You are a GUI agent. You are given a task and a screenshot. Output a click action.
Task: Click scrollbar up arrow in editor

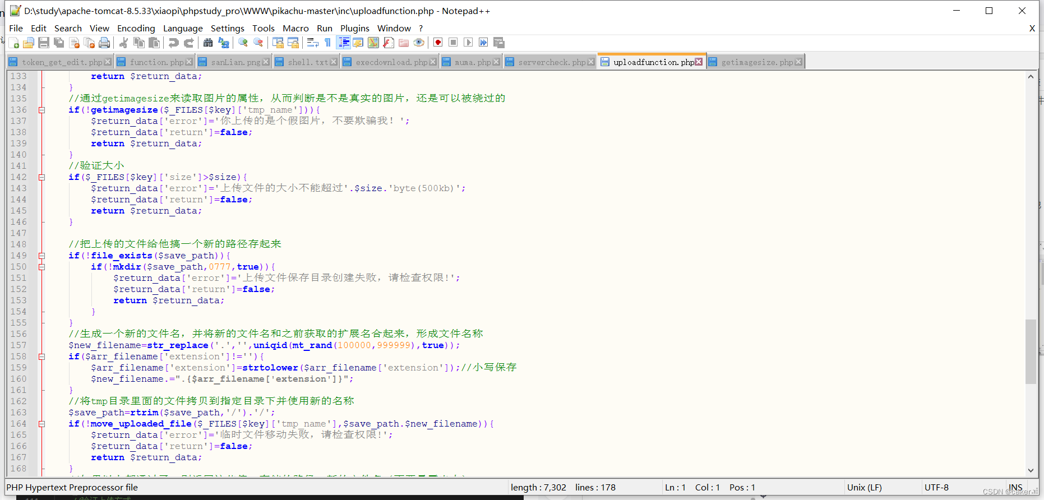[1031, 76]
